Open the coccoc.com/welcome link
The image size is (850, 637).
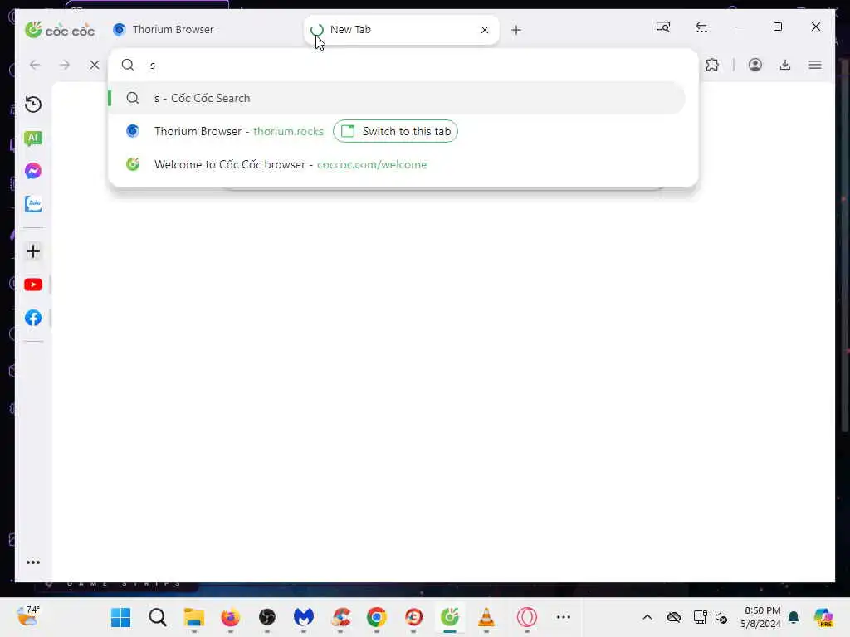[x=372, y=164]
